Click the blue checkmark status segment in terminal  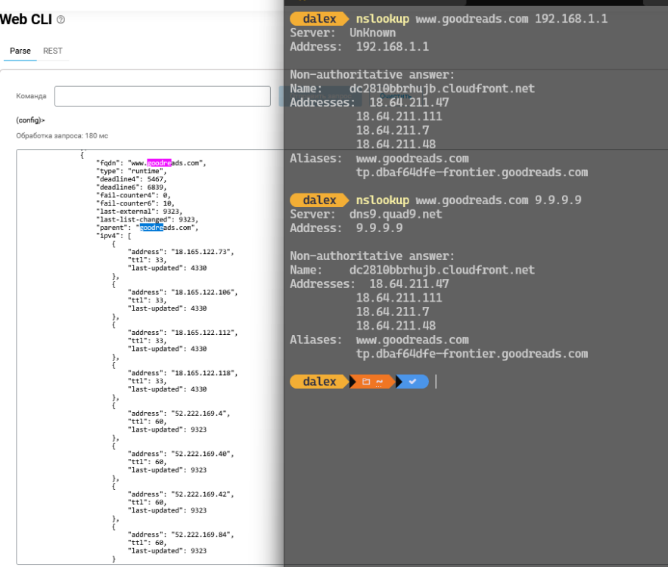412,382
